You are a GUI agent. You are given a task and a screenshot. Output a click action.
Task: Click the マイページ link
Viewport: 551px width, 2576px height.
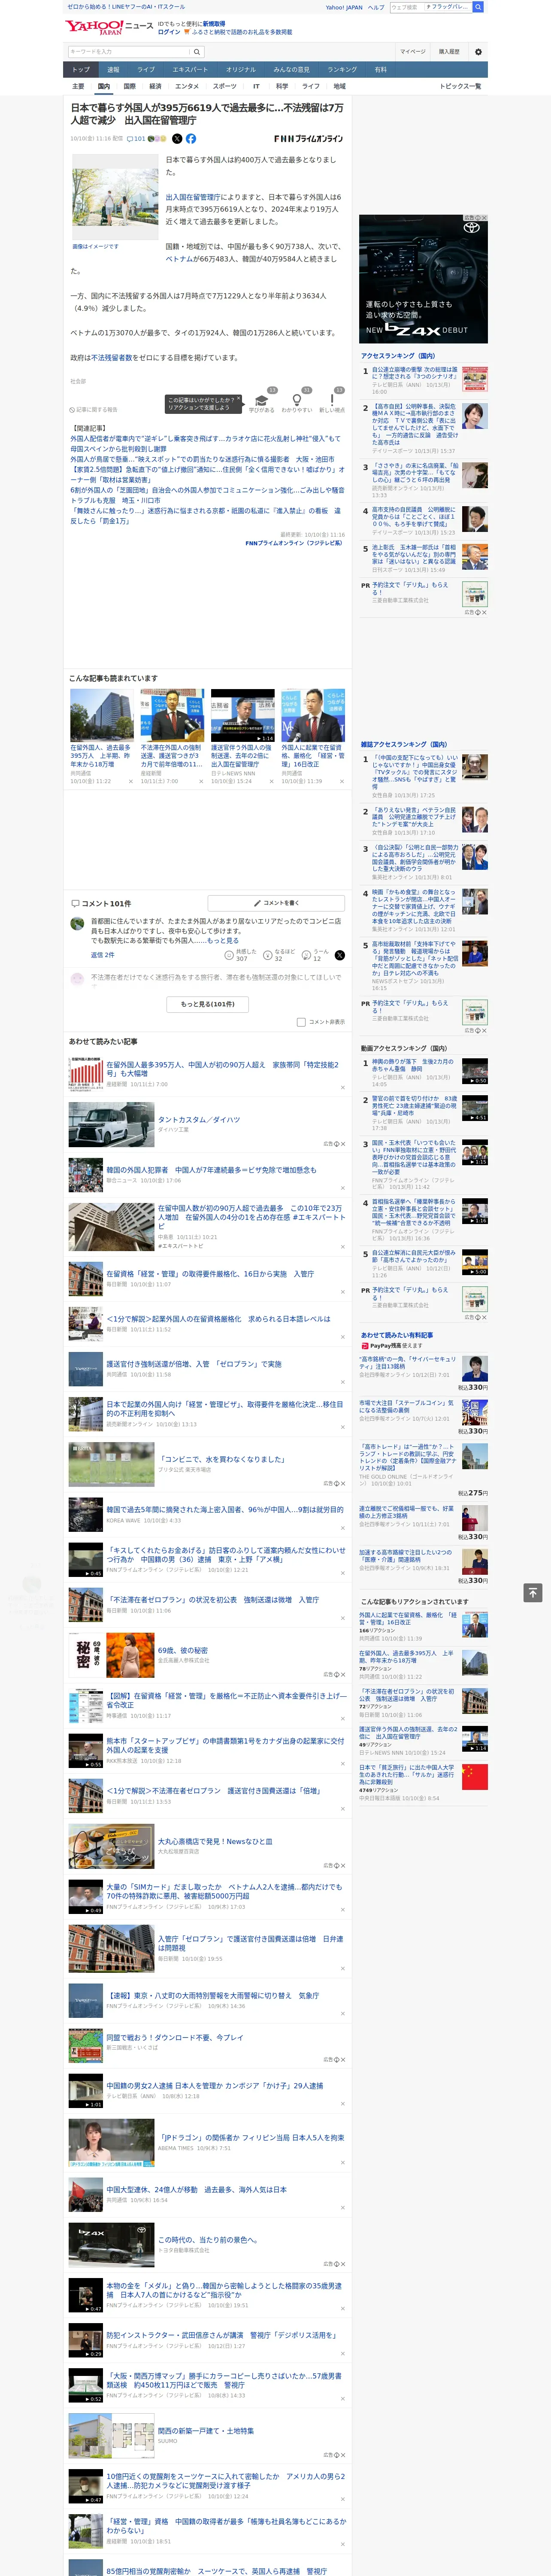413,51
